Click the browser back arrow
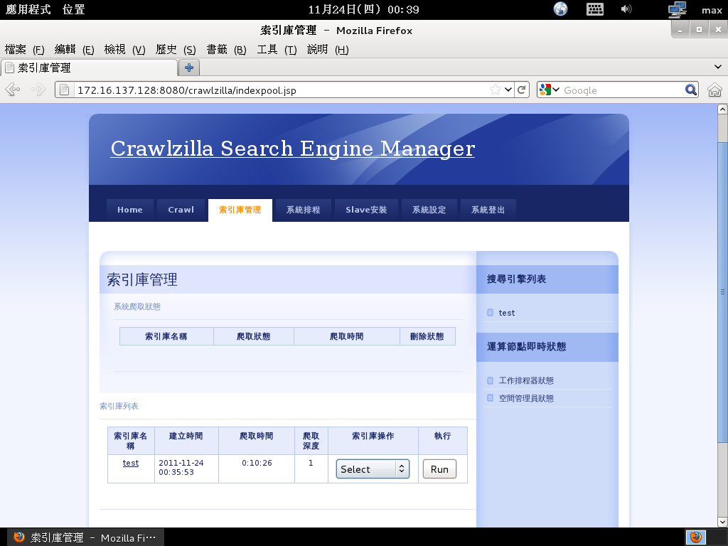This screenshot has height=546, width=728. [13, 90]
